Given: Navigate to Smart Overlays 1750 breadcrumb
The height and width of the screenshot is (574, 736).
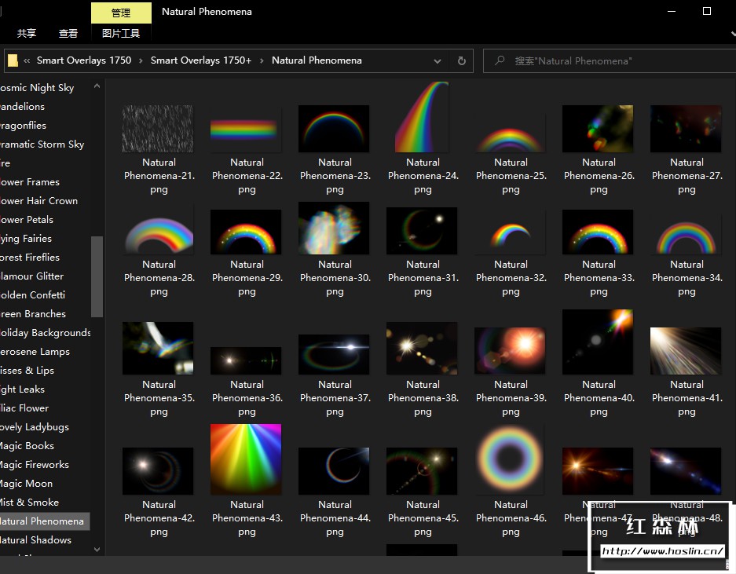Looking at the screenshot, I should point(84,60).
